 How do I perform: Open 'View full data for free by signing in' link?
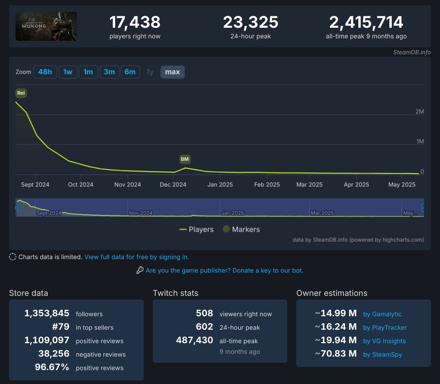[136, 257]
